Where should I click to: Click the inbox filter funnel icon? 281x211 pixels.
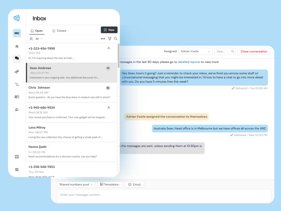click(110, 39)
